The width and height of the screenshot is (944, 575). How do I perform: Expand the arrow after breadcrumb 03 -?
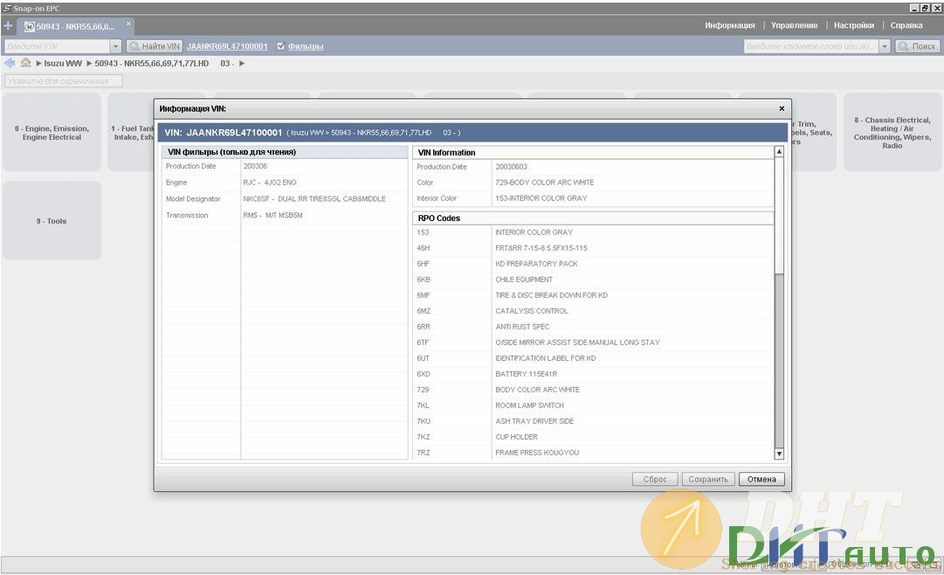click(x=242, y=63)
